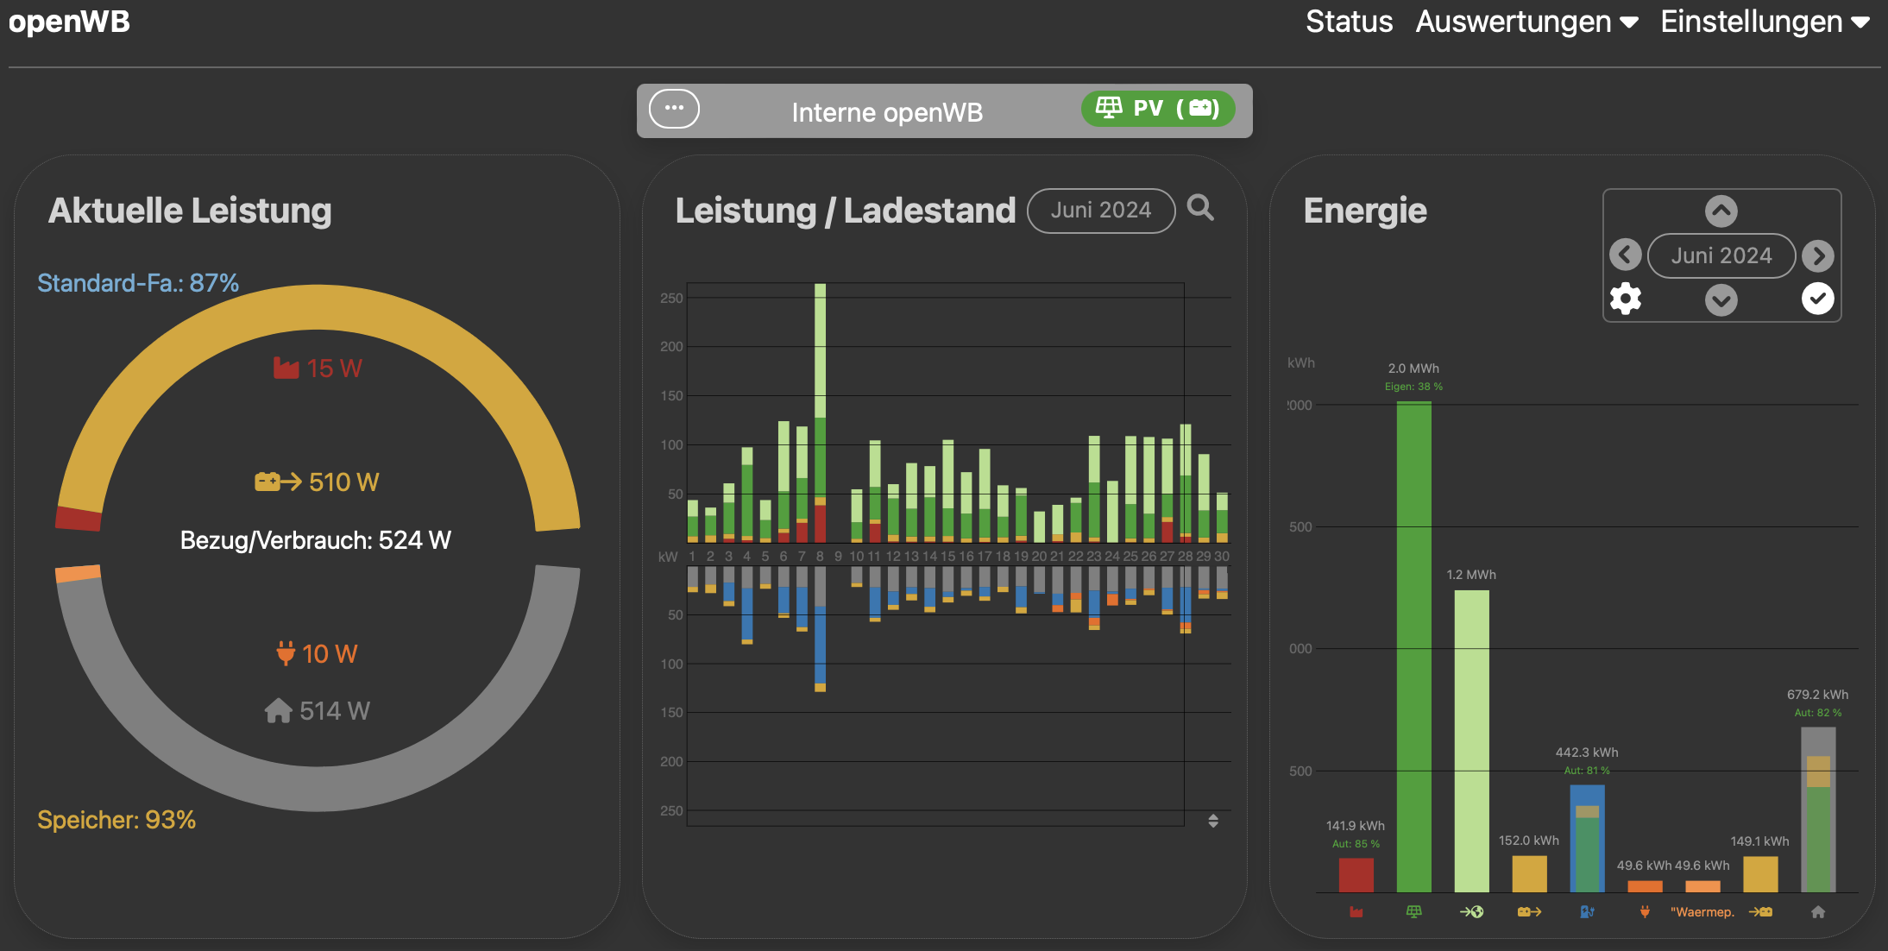This screenshot has height=951, width=1888.
Task: Click the battery discharge icon under Energie chart
Action: [x=1529, y=912]
